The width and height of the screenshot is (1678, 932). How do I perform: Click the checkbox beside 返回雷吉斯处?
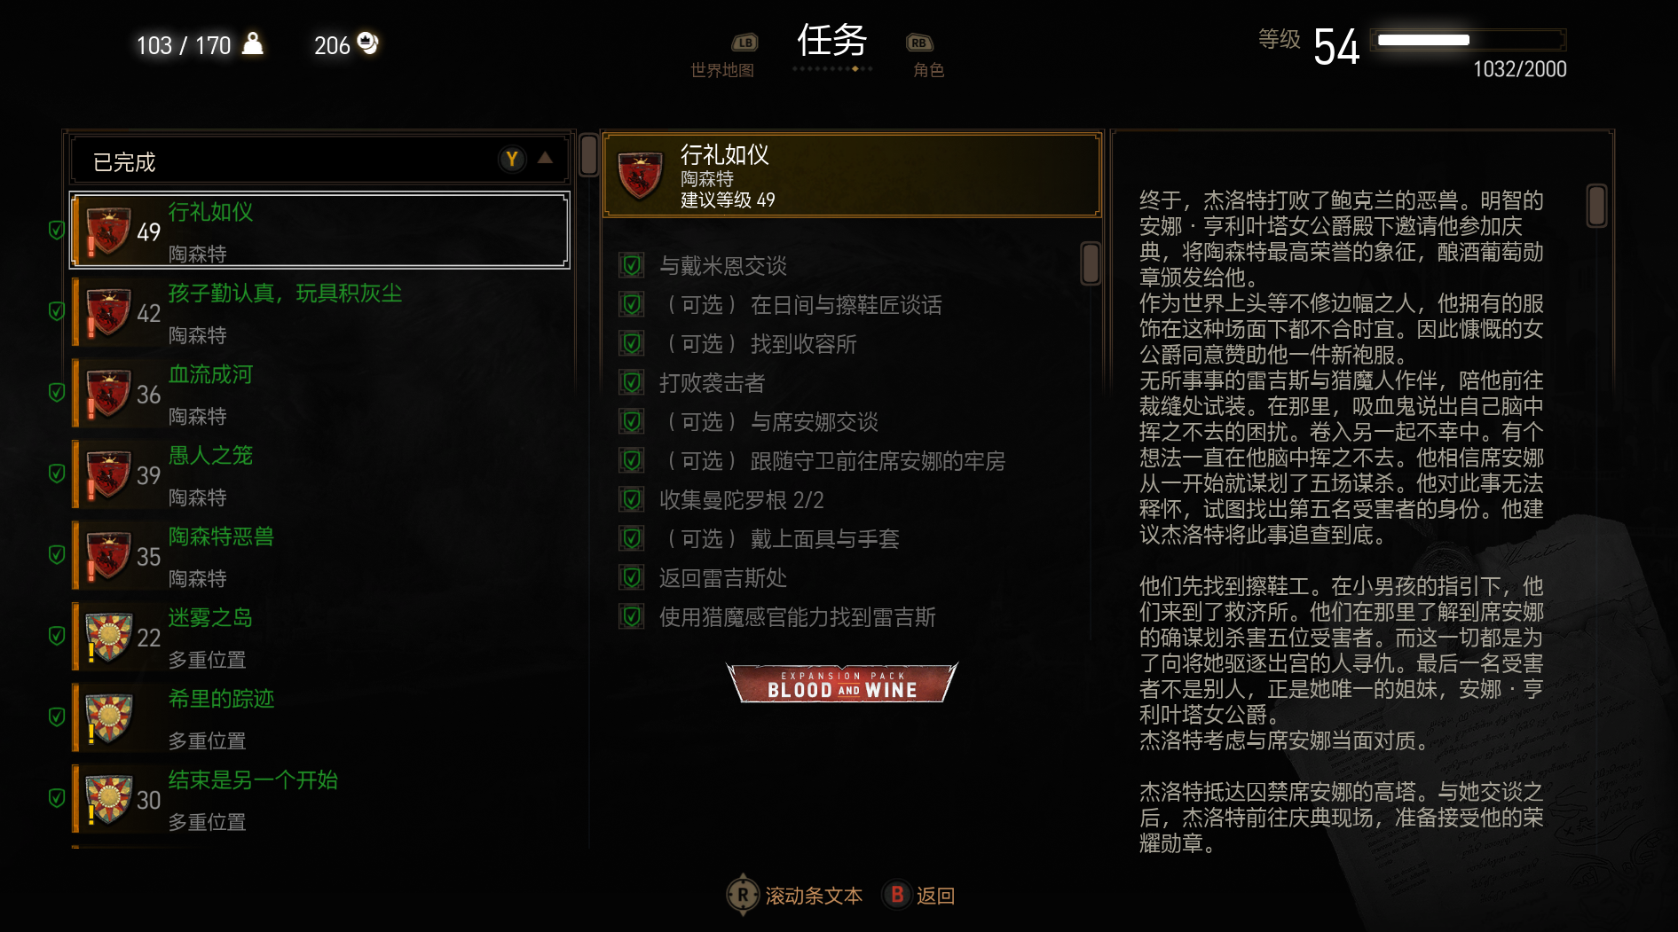tap(632, 577)
